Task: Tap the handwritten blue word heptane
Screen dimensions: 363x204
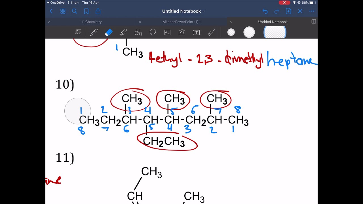Action: 292,60
